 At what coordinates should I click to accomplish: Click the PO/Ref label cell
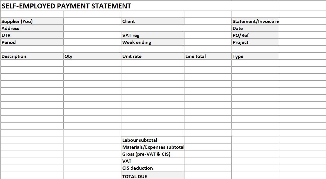pos(255,35)
